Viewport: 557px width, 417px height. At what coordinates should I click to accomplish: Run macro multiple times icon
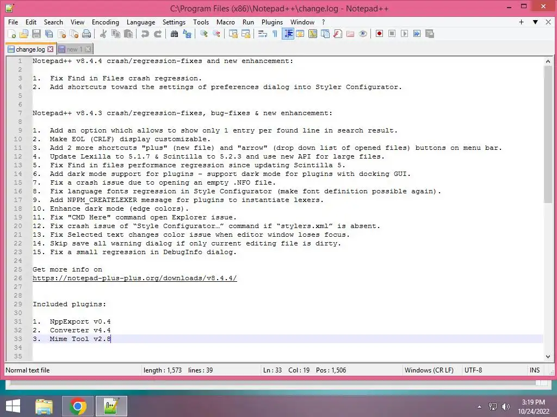click(x=417, y=34)
